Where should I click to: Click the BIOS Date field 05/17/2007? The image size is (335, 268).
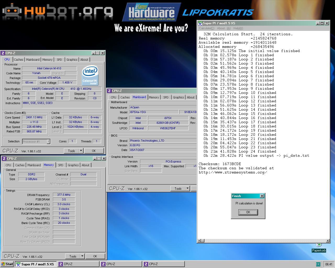tap(163, 150)
